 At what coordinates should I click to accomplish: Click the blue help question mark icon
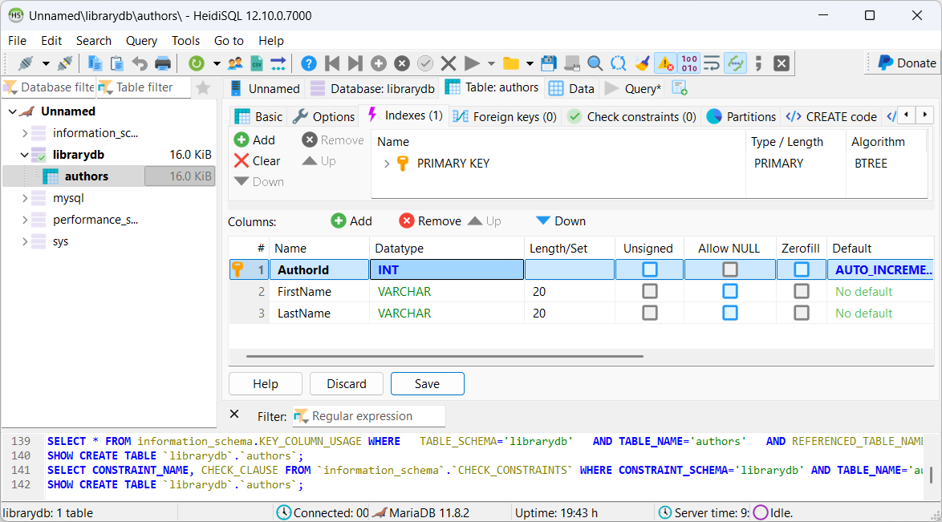(x=309, y=63)
